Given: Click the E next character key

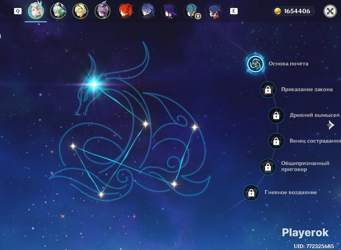Looking at the screenshot, I should [234, 11].
